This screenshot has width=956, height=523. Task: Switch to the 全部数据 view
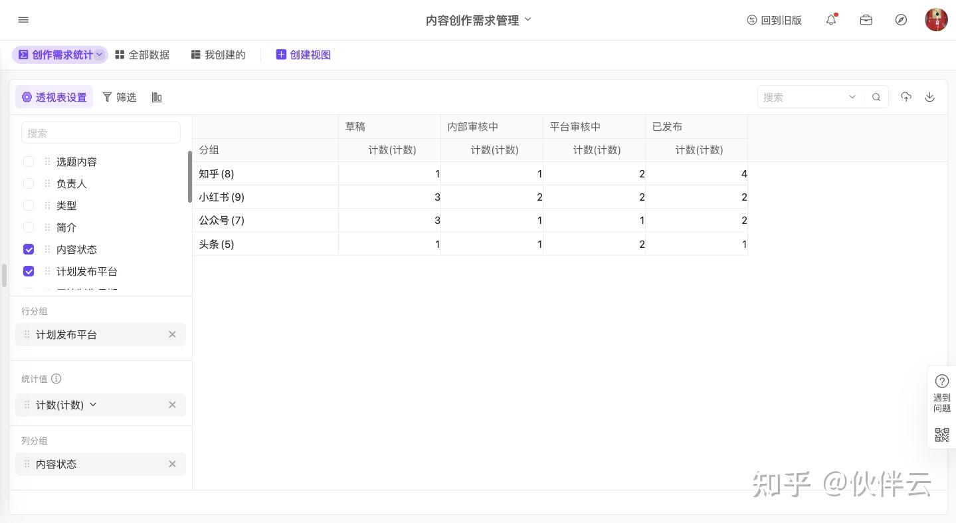coord(142,54)
